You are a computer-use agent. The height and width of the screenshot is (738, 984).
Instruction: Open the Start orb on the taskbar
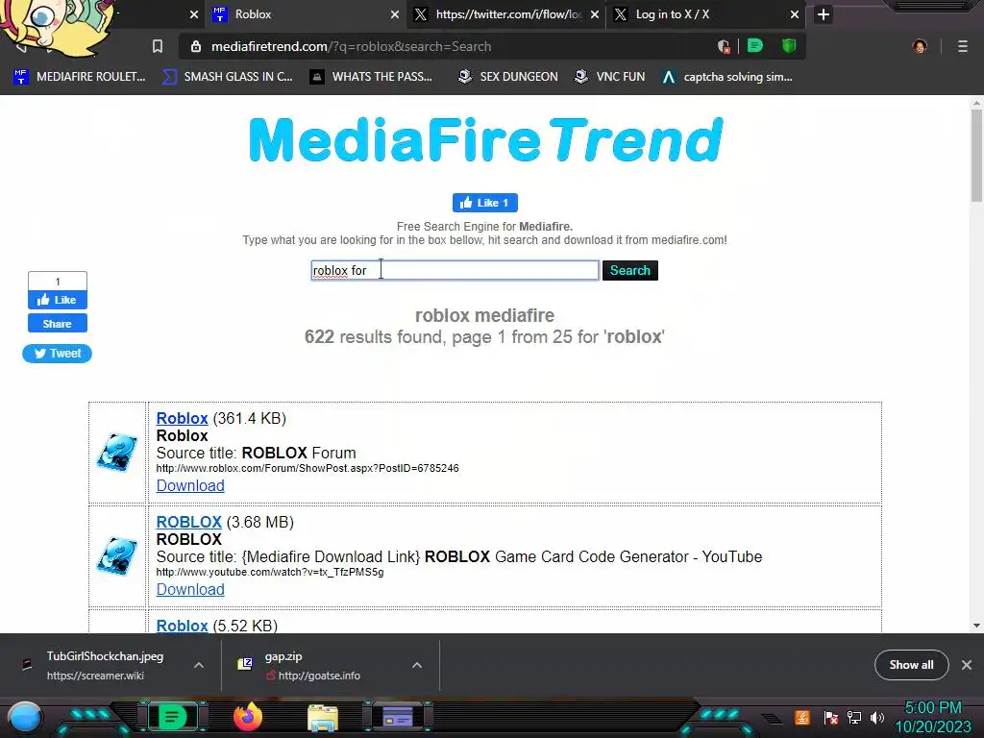click(x=25, y=717)
